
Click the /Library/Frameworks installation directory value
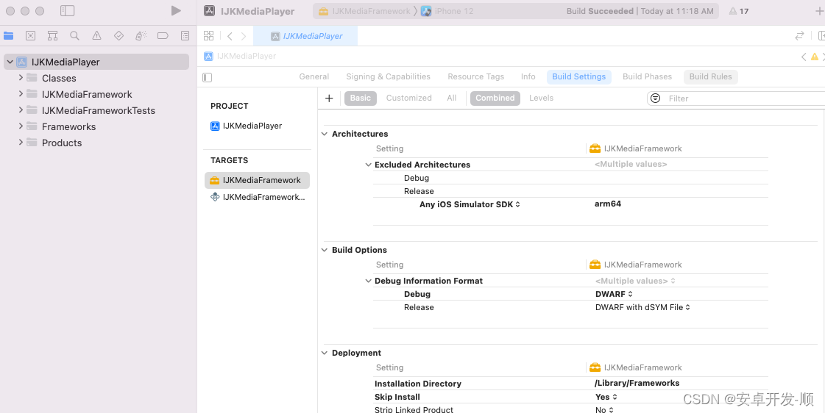click(x=637, y=384)
